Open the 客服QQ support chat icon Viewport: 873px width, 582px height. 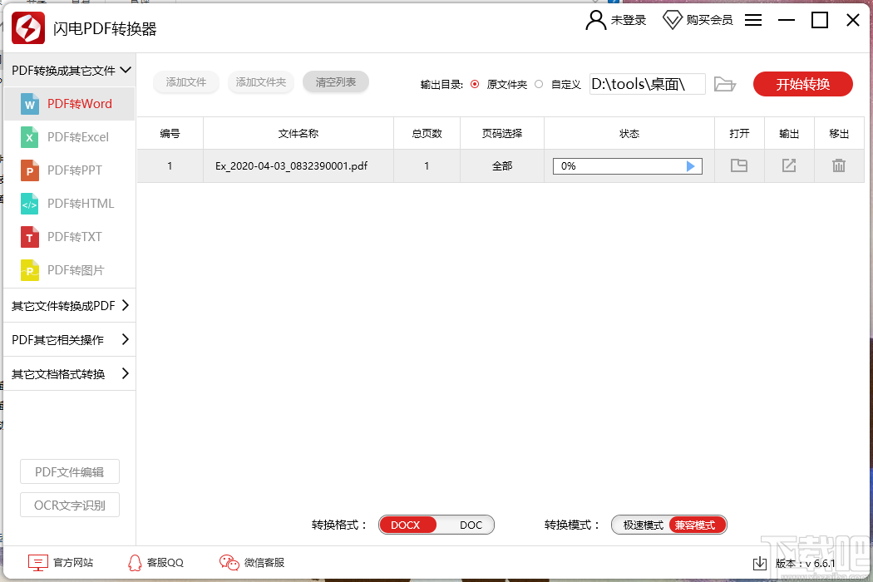click(133, 562)
